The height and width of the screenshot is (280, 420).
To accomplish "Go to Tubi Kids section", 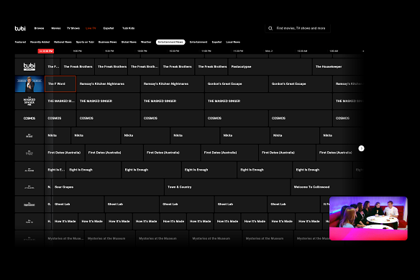I will (x=128, y=28).
